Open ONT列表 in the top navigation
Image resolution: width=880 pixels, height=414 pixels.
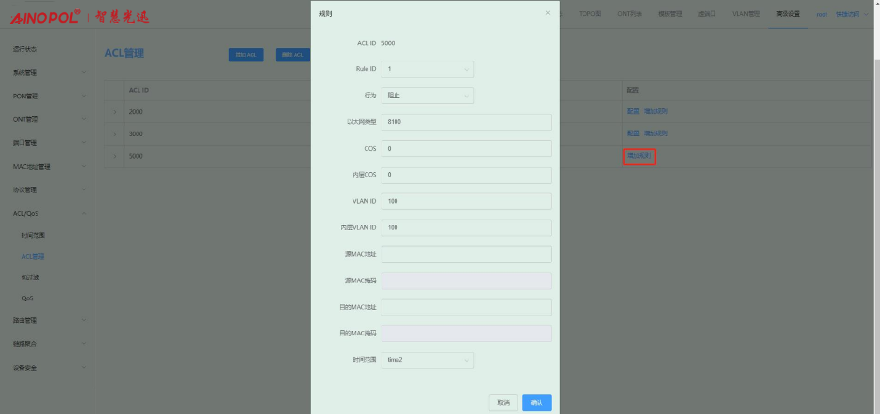pos(630,14)
